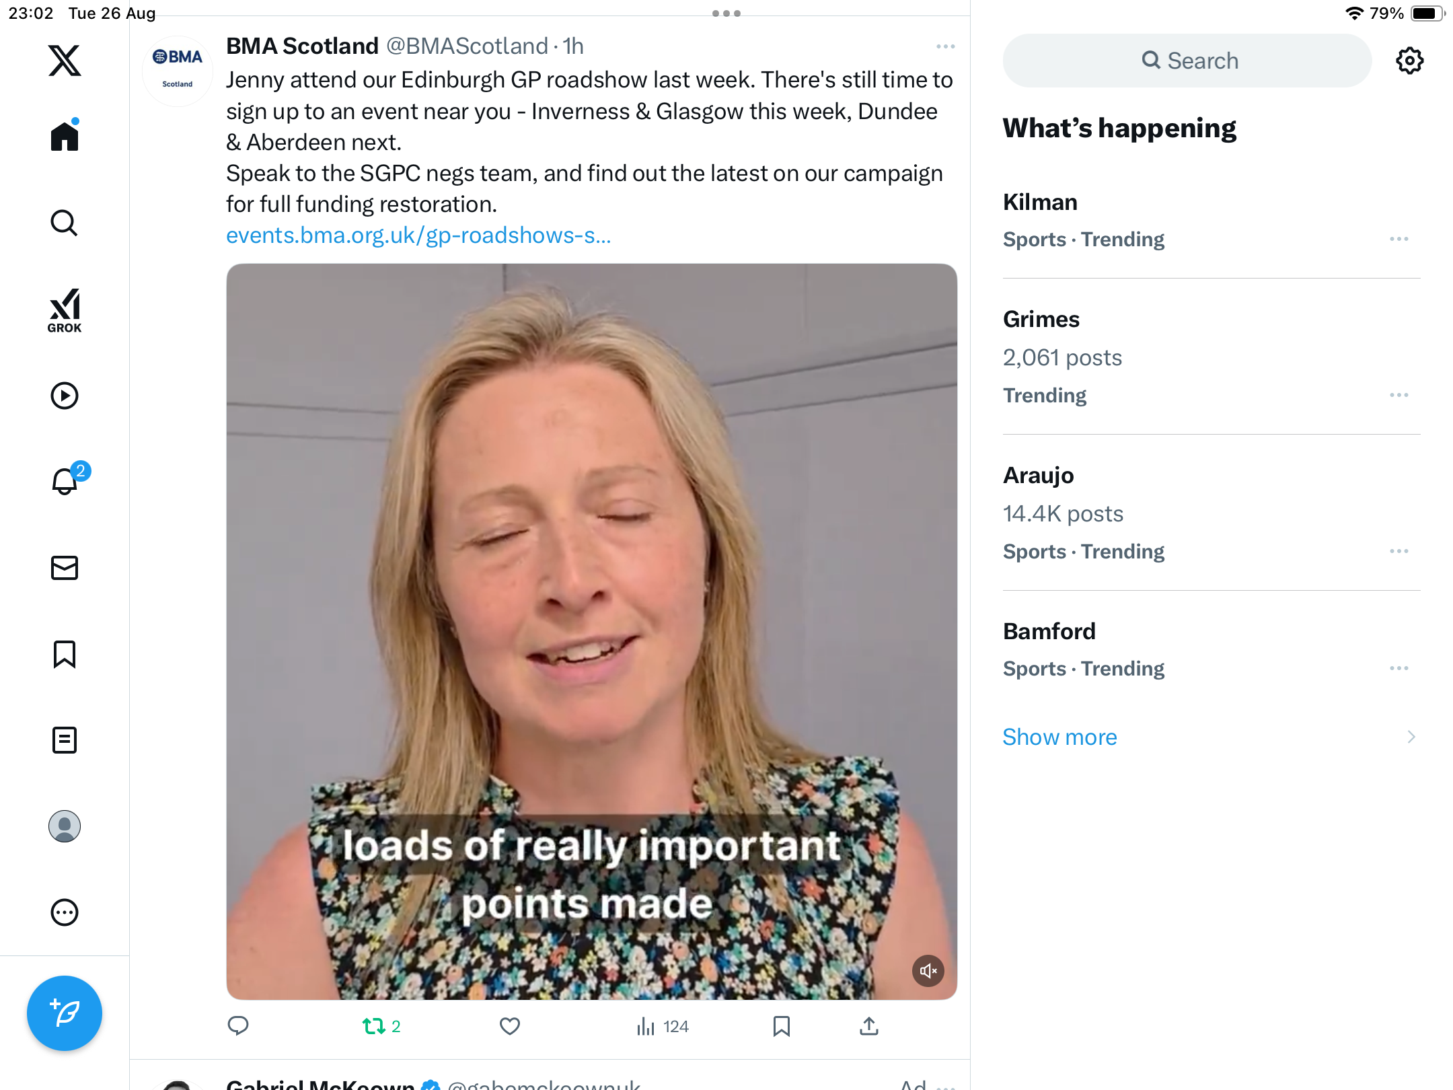Bookmark the BMA Scotland post
This screenshot has height=1090, width=1453.
click(781, 1026)
